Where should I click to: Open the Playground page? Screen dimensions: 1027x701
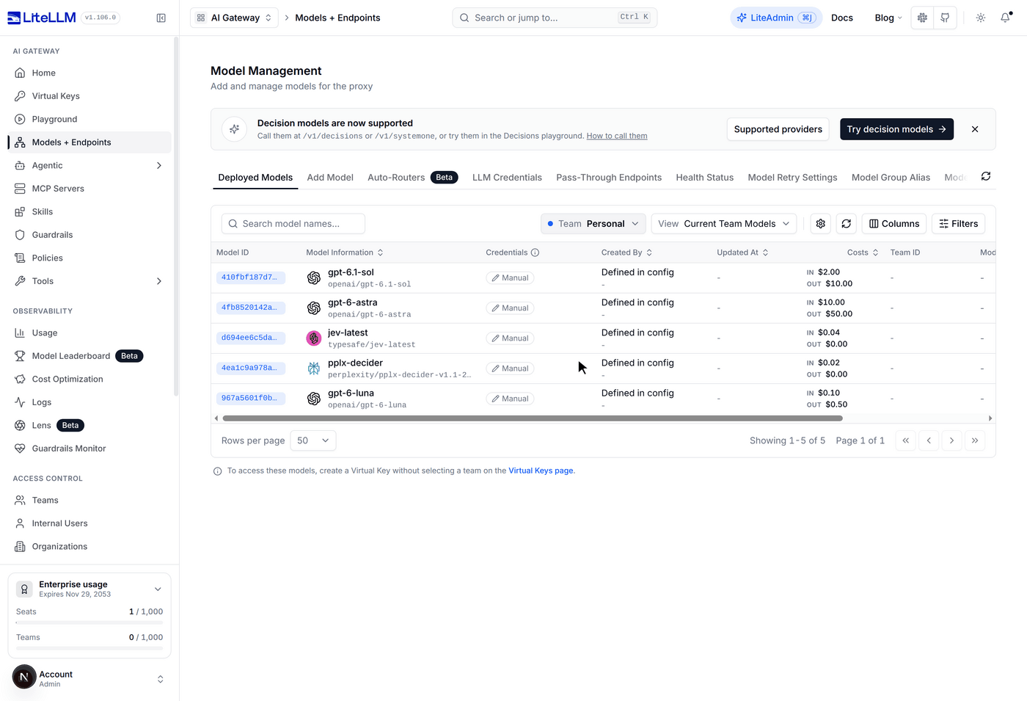click(x=89, y=119)
